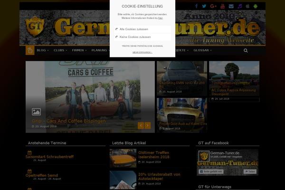Click the purple music note icon
This screenshot has height=190, width=285.
pos(240,6)
